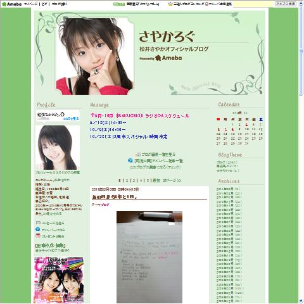Click the pink ラジオOAスケジュール message heading
This screenshot has height=304, width=304.
click(140, 116)
